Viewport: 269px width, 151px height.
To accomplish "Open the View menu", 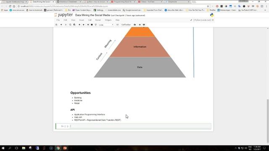I will (x=73, y=20).
